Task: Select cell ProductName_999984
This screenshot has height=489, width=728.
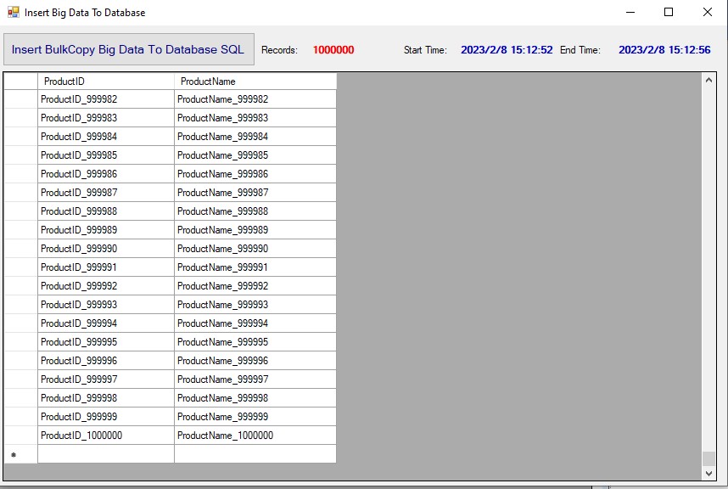Action: [255, 137]
